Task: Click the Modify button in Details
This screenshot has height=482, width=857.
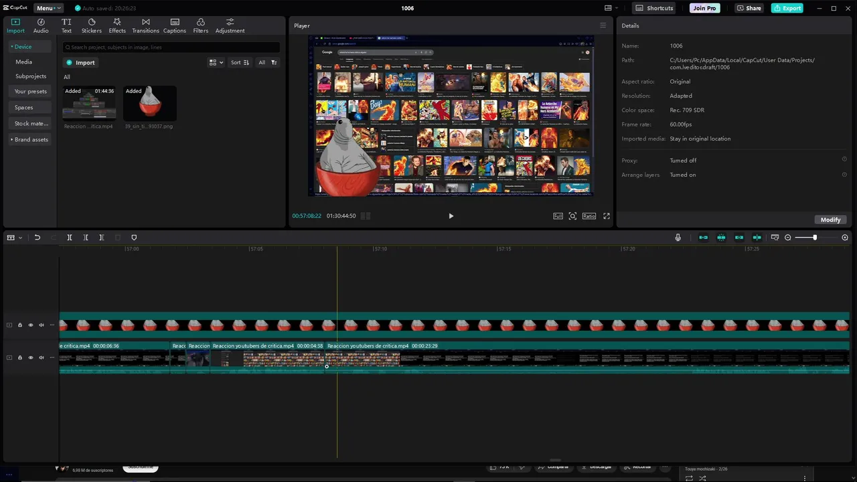Action: click(x=830, y=220)
